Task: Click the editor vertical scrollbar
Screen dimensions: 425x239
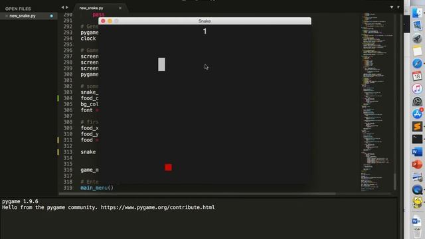Action: (395, 181)
